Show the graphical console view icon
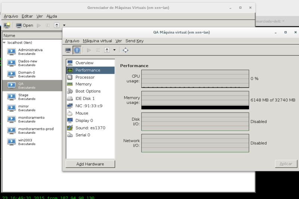 tap(68, 50)
